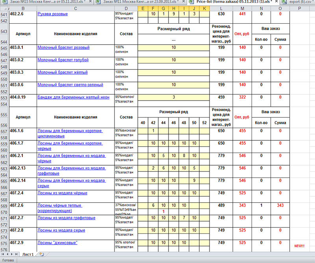Go to previous sheet navigation arrow
This screenshot has height=263, width=315.
coord(7,254)
